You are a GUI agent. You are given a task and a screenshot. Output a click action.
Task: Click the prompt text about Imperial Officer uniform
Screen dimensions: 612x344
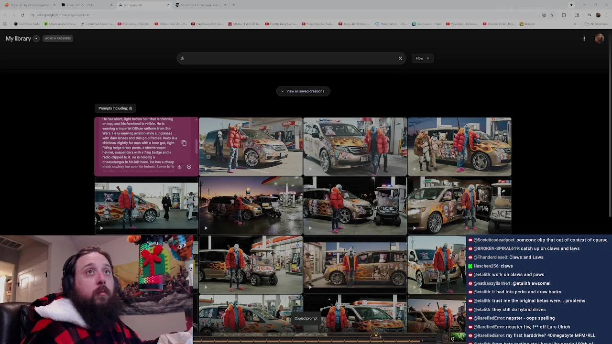(x=139, y=143)
